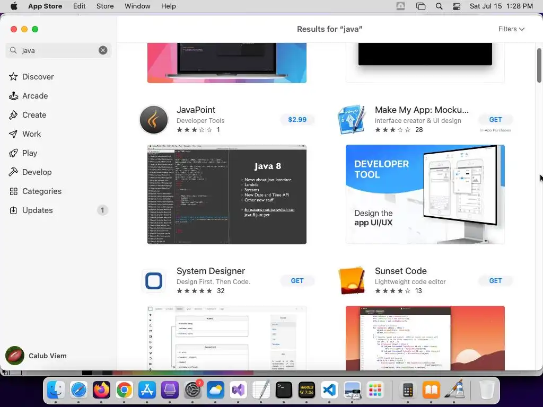The image size is (543, 407).
Task: Clear the java search text
Action: pos(103,50)
